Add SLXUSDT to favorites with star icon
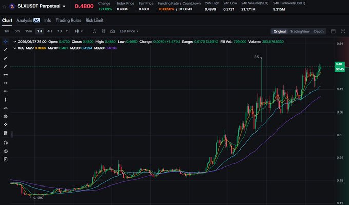Image resolution: width=349 pixels, height=205 pixels. coord(4,6)
